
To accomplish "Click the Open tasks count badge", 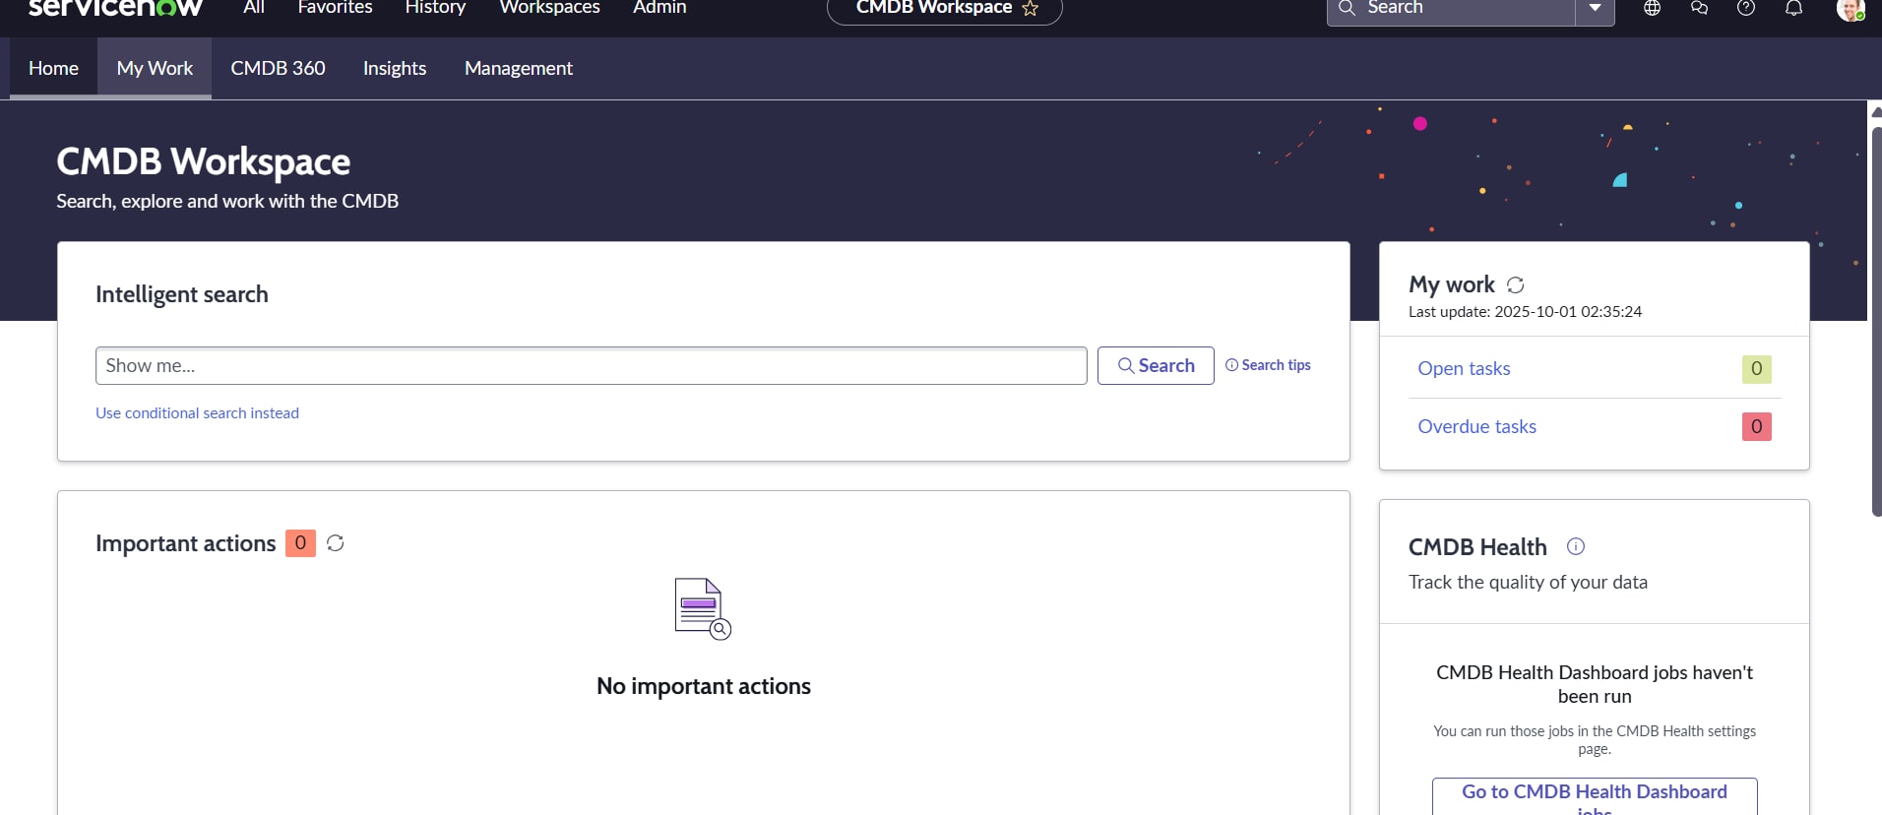I will coord(1756,369).
